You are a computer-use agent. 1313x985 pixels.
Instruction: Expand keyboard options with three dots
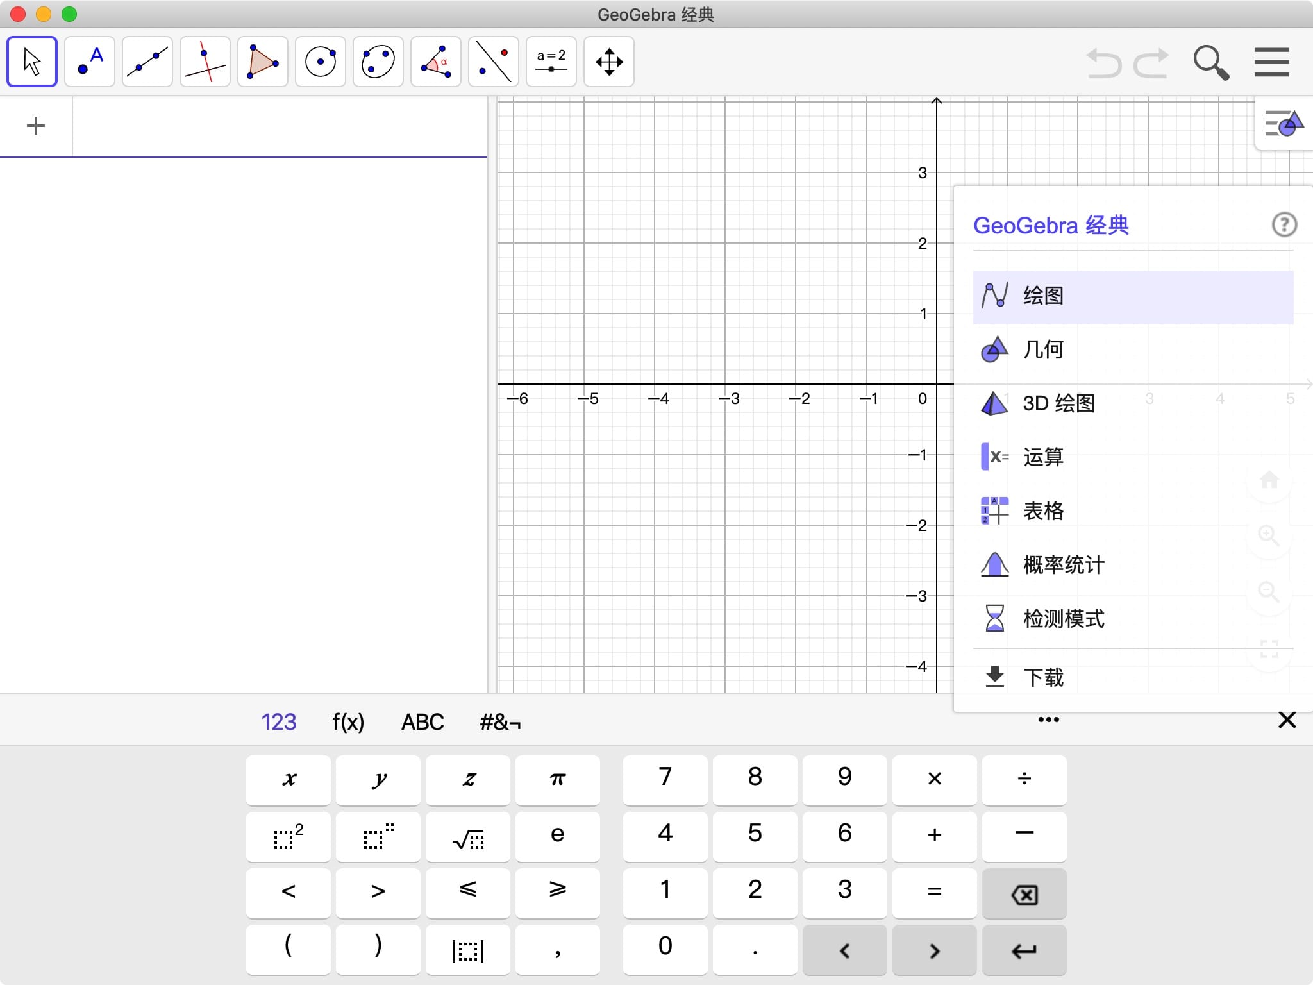point(1048,720)
